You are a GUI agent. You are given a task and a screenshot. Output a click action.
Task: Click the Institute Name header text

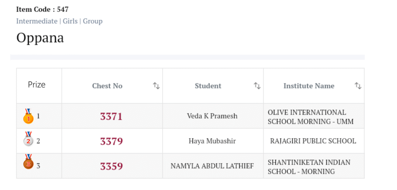(x=309, y=86)
